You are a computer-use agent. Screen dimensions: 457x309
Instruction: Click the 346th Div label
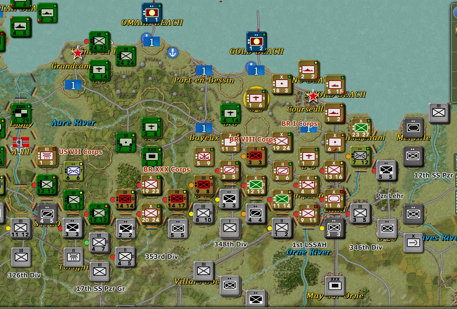(366, 247)
